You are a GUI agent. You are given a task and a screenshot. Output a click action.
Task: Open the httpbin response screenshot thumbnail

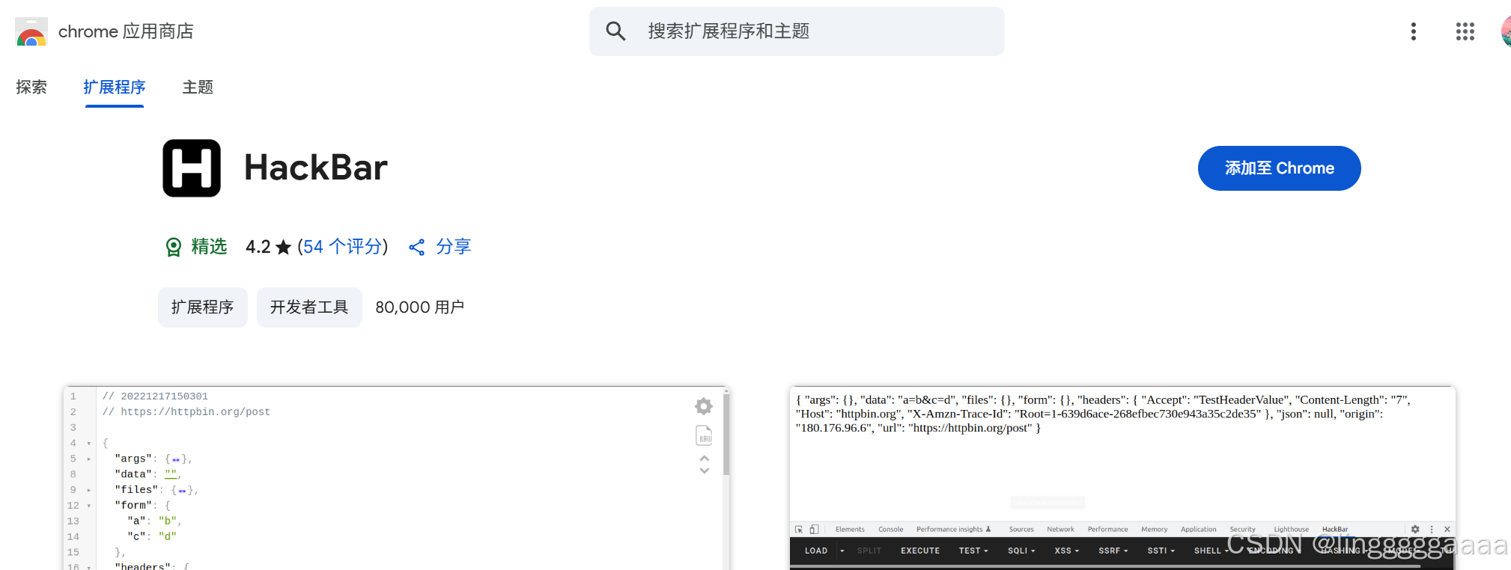(1122, 478)
